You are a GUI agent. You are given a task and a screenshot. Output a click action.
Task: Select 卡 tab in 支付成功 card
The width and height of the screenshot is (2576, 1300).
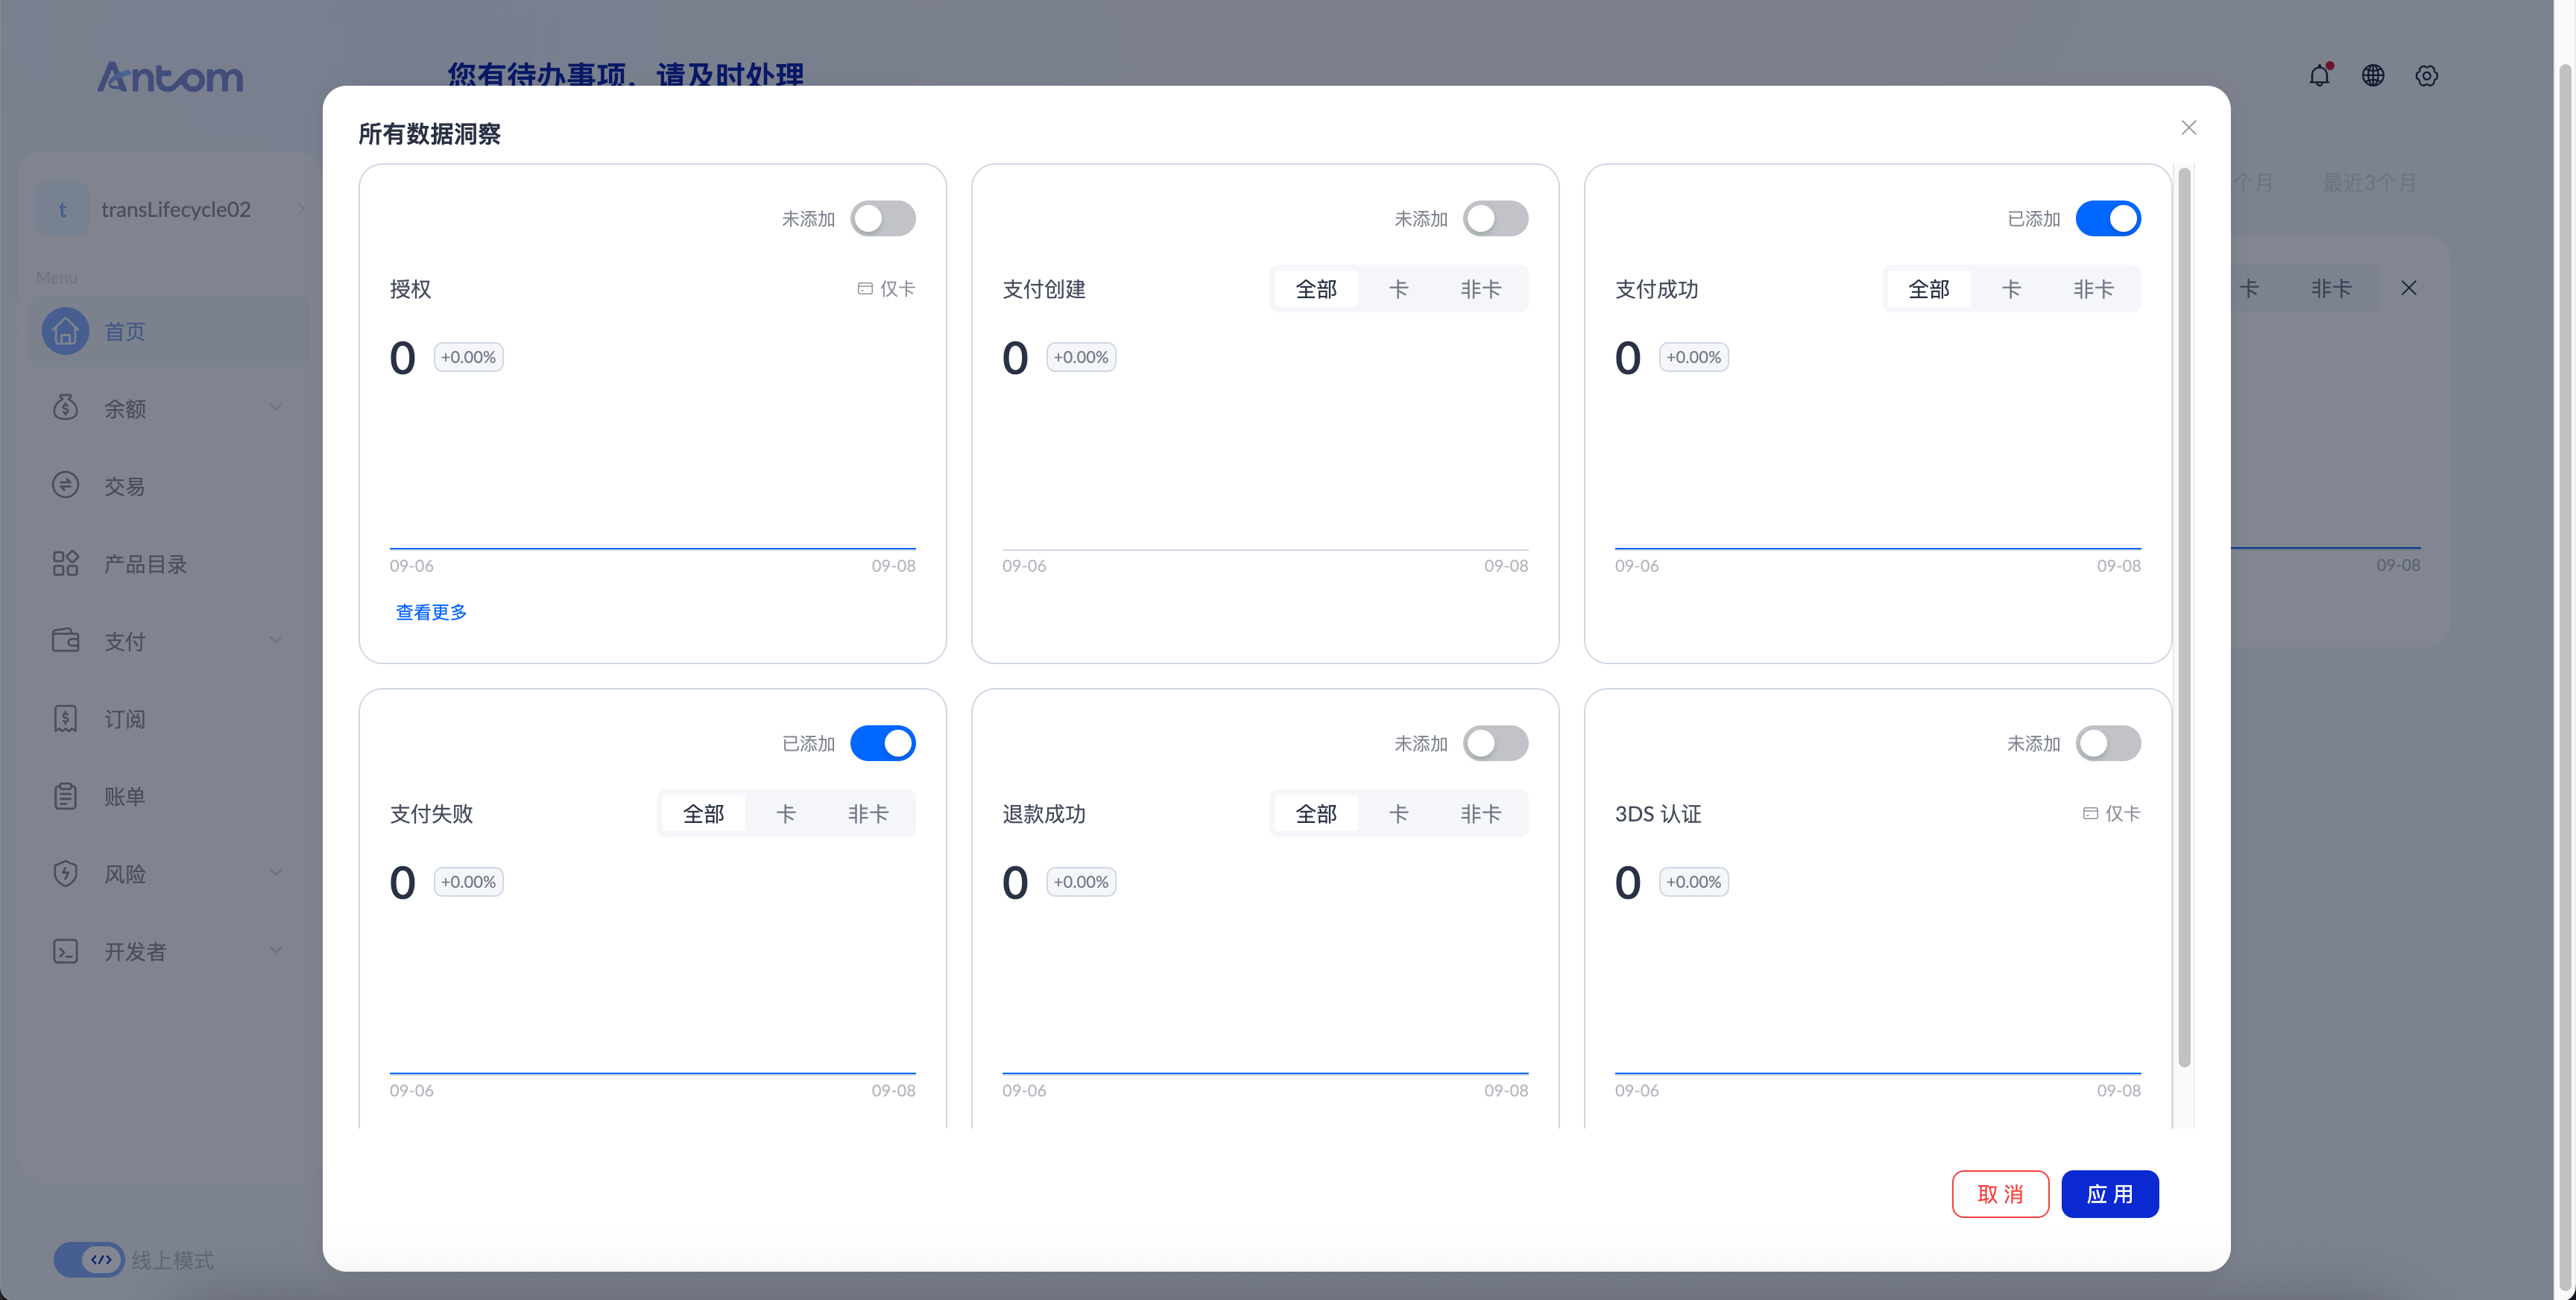click(2011, 289)
